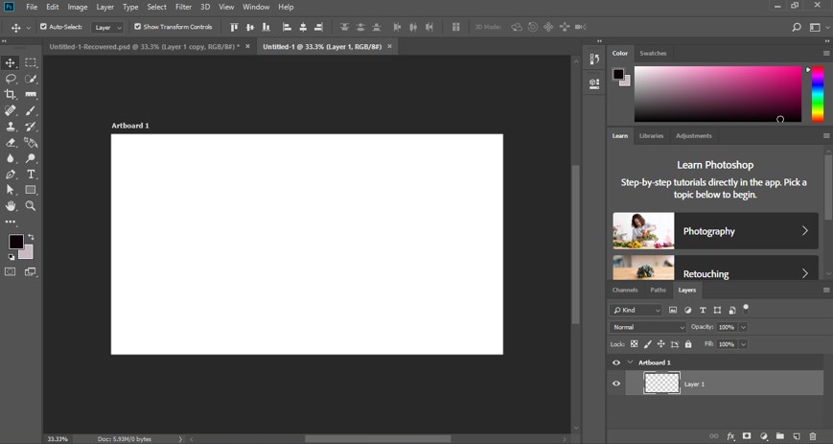Viewport: 833px width, 444px height.
Task: Add a layer style with fx button
Action: (731, 436)
